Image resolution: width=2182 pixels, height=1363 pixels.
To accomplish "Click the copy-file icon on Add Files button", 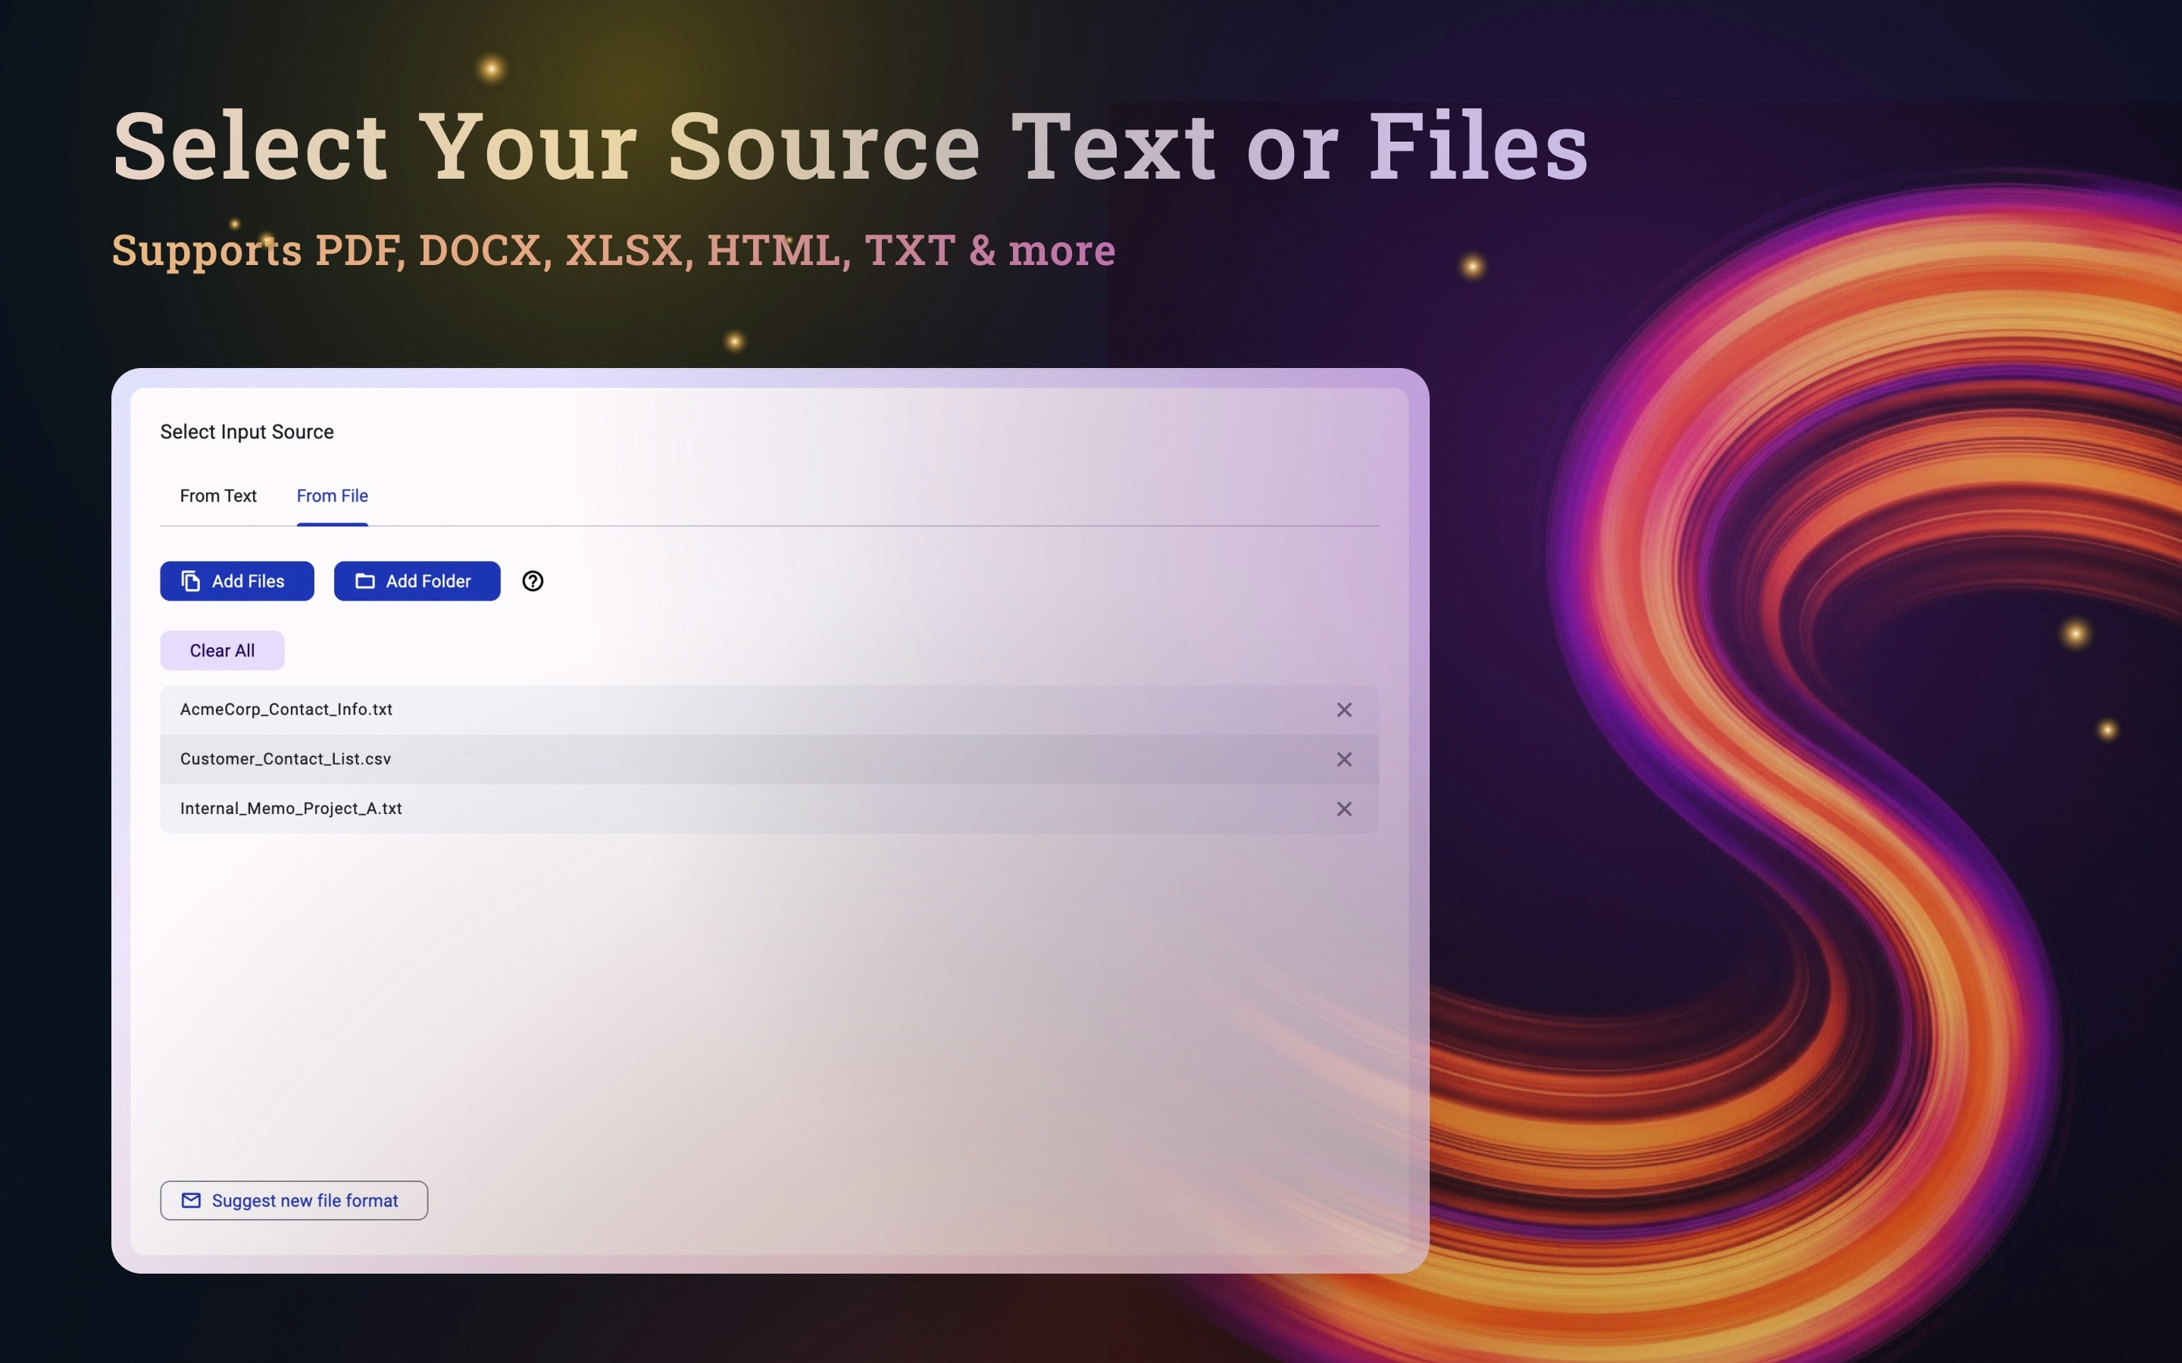I will pyautogui.click(x=190, y=581).
